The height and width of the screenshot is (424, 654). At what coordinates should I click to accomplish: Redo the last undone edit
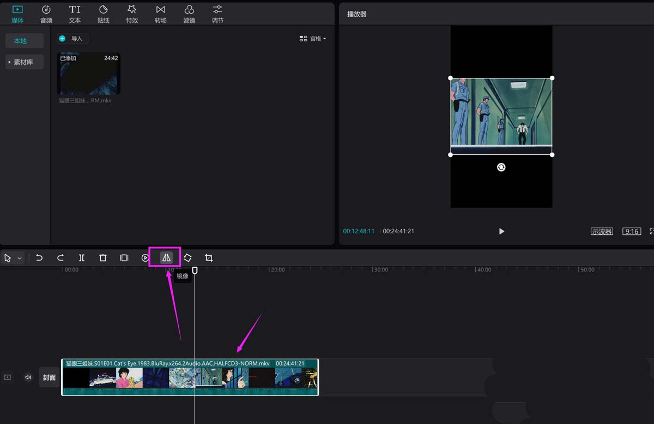coord(60,258)
